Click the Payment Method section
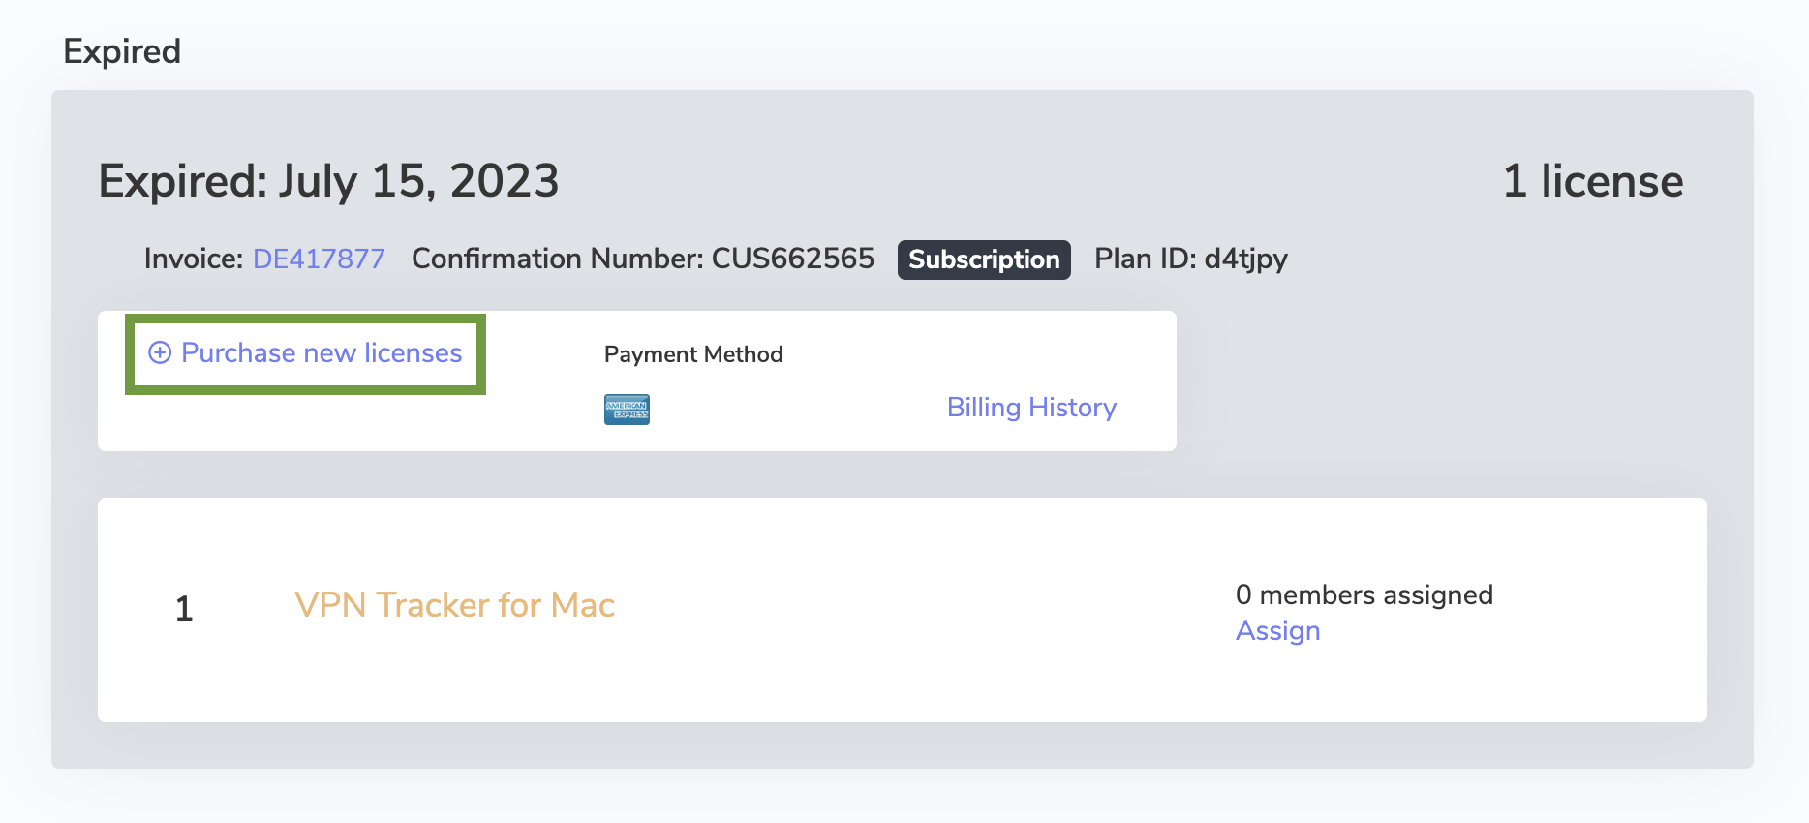This screenshot has height=823, width=1809. click(x=692, y=354)
